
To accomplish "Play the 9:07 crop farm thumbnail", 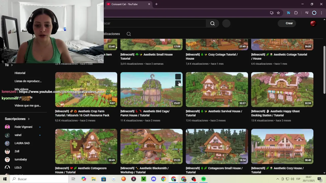I will (86, 89).
